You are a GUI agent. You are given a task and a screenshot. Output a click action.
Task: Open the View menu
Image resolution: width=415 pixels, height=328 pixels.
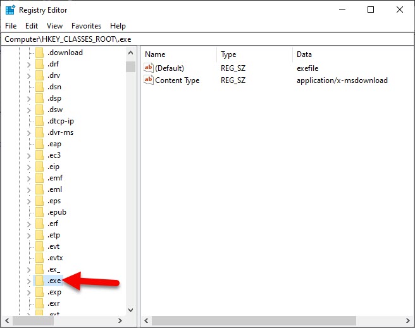pyautogui.click(x=54, y=26)
